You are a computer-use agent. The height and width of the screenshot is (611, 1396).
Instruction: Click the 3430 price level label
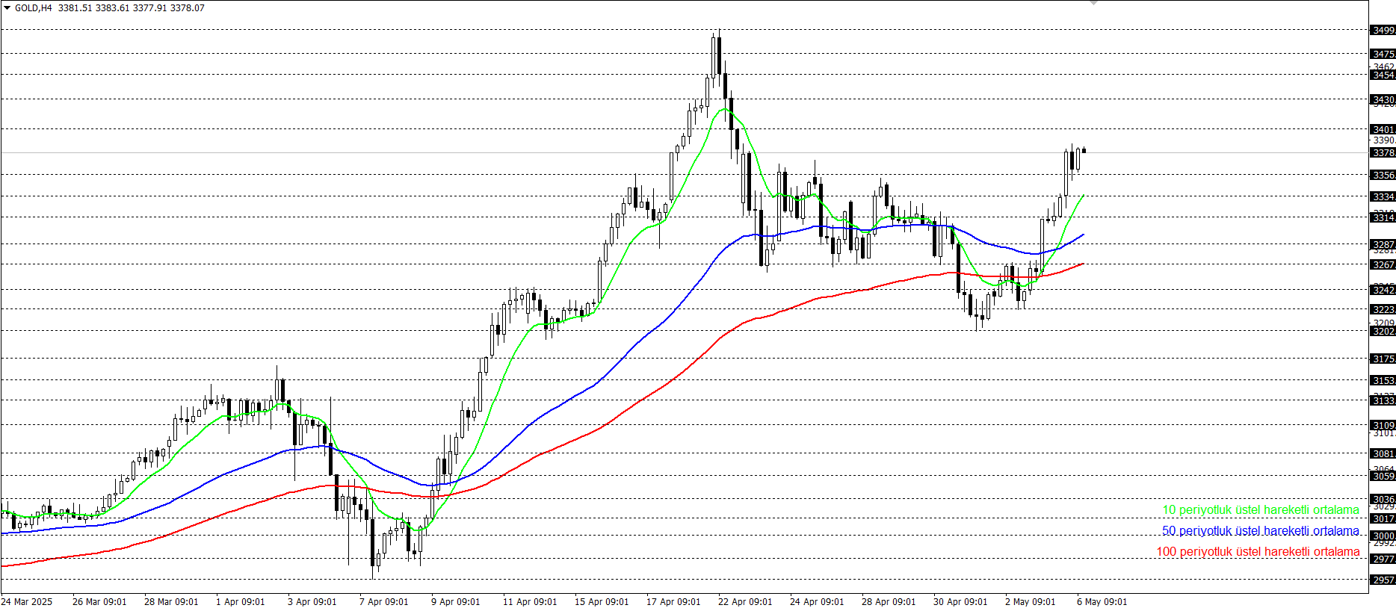pos(1383,100)
